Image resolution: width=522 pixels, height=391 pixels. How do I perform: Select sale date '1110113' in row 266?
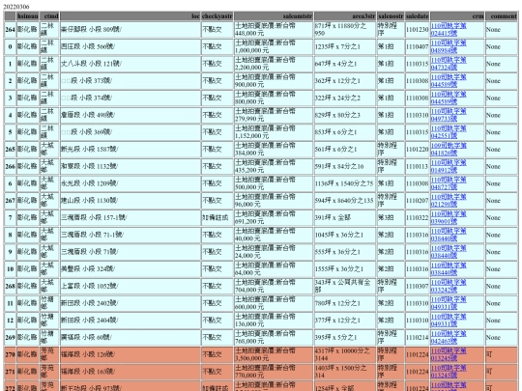(418, 166)
